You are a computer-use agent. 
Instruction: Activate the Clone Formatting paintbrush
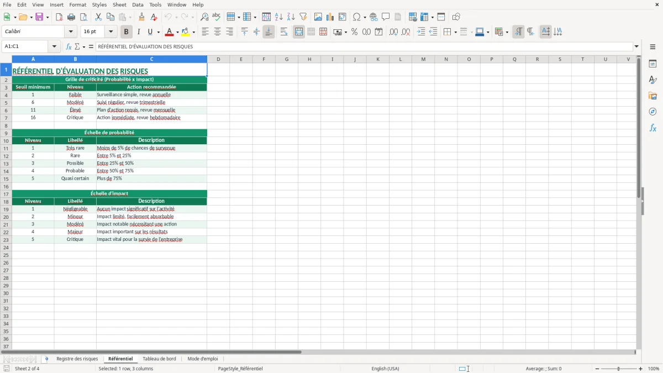pos(142,17)
